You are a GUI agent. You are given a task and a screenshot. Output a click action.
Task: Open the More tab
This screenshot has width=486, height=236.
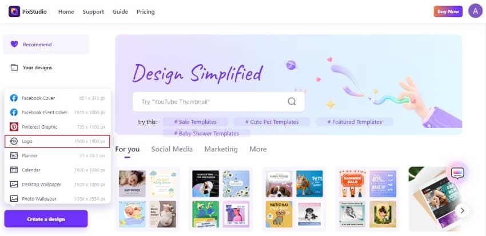(x=258, y=149)
